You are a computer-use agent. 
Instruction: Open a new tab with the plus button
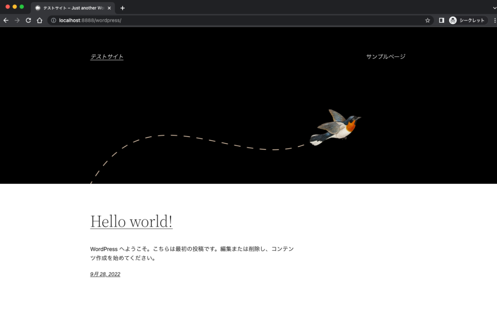tap(122, 8)
